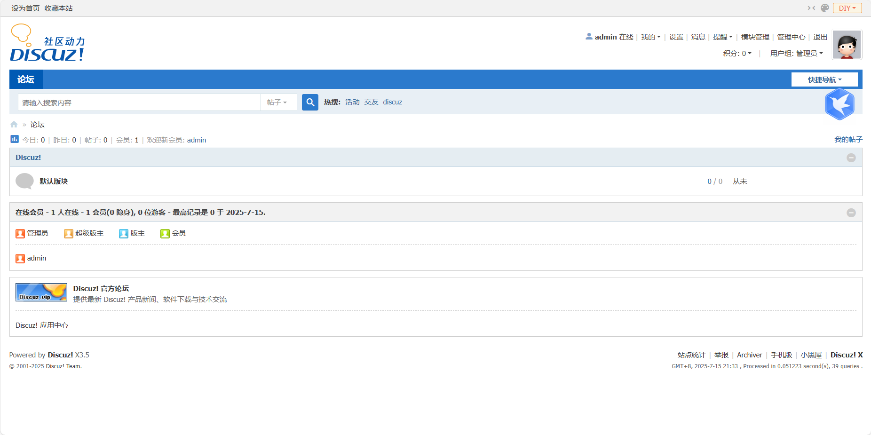871x435 pixels.
Task: Click the Discuz vip banner image
Action: (x=41, y=292)
